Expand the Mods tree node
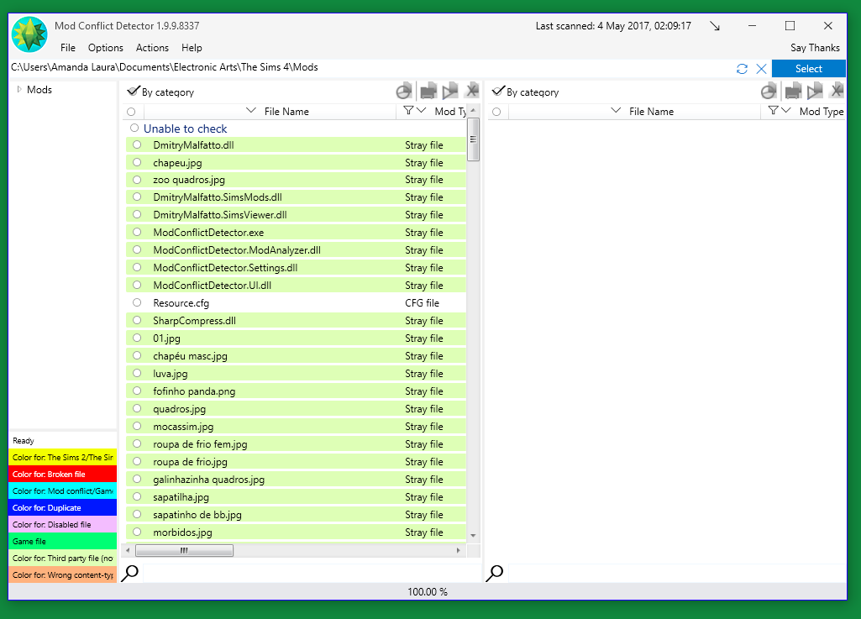The width and height of the screenshot is (861, 619). click(x=19, y=89)
